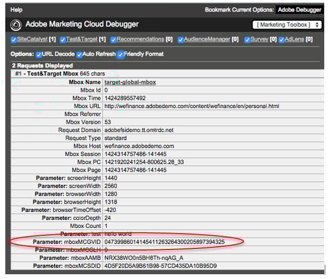Image resolution: width=329 pixels, height=279 pixels.
Task: Toggle the SiteCatalyst checkbox
Action: (x=14, y=40)
